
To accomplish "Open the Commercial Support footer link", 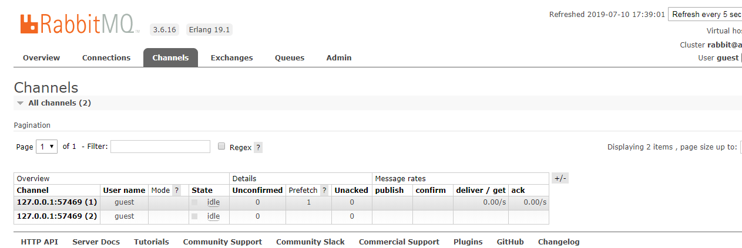I will coord(399,242).
